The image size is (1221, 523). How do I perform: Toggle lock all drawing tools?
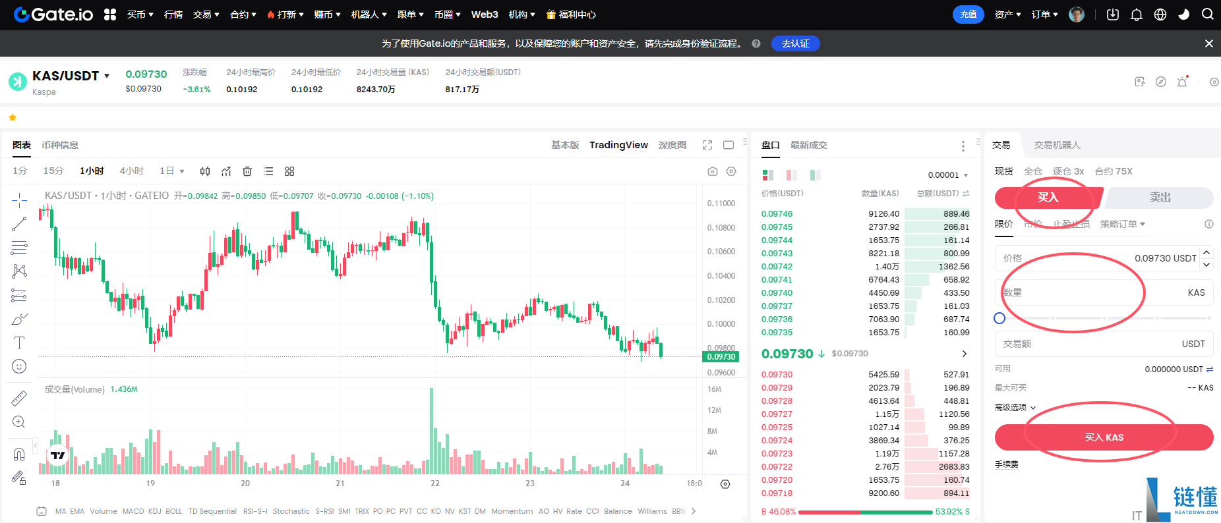19,478
